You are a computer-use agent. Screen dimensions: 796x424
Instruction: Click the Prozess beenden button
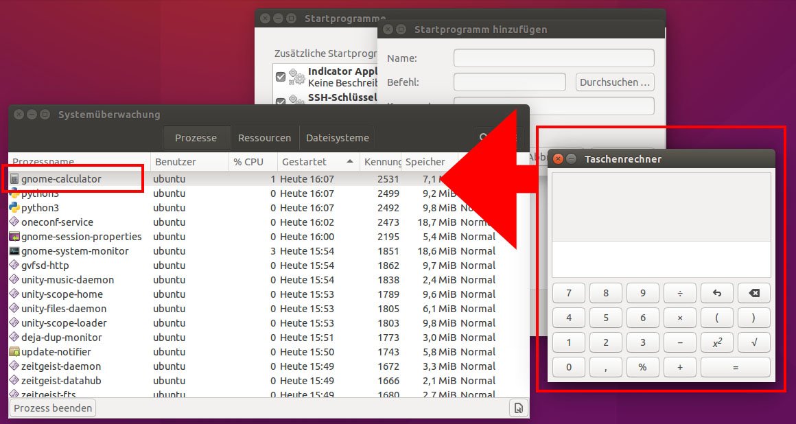click(x=52, y=408)
